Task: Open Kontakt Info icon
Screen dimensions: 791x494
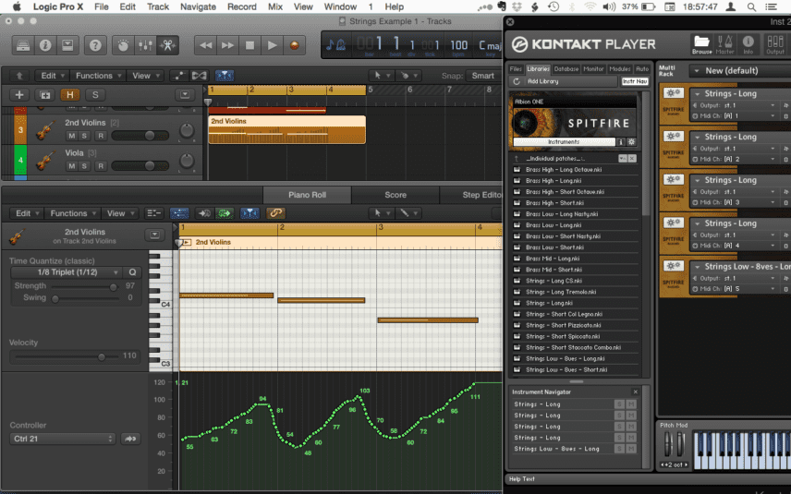Action: pos(748,44)
